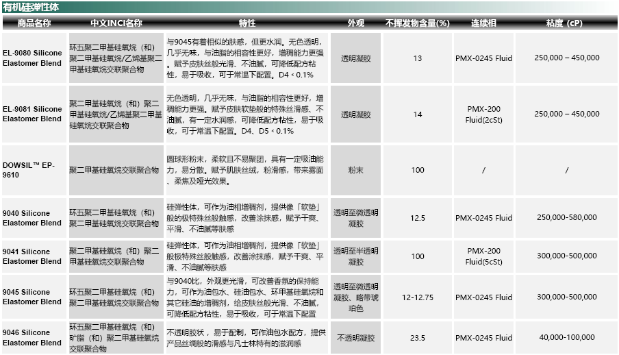Click PMX-0245 Fluid in 9045 row
This screenshot has width=619, height=355.
(483, 297)
